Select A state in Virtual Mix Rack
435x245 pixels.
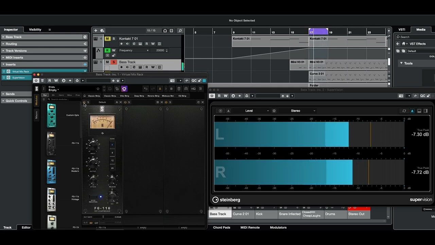tap(160, 89)
